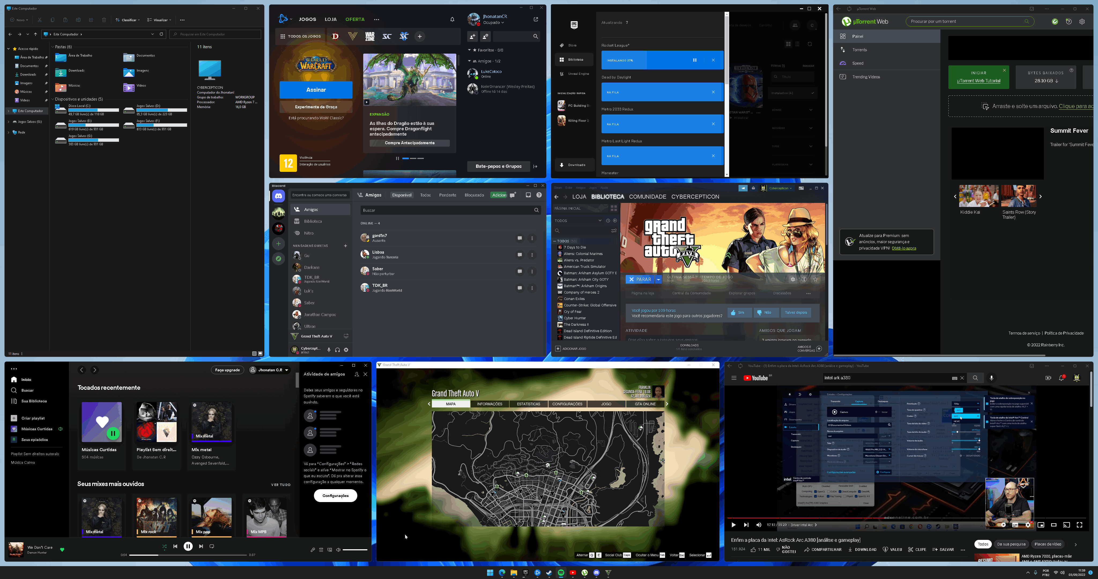The width and height of the screenshot is (1098, 579).
Task: Open PARAR button dropdown arrow in Steam
Action: point(659,279)
